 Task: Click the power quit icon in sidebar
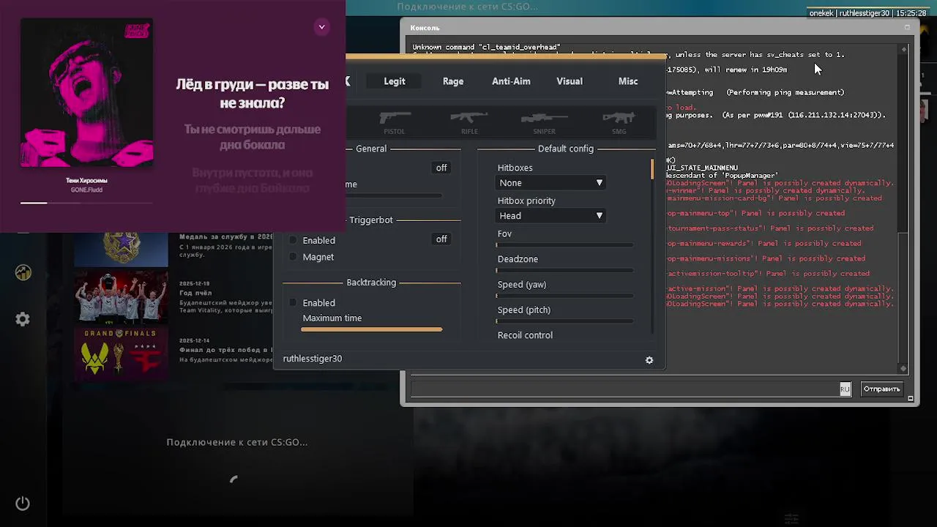click(x=23, y=504)
